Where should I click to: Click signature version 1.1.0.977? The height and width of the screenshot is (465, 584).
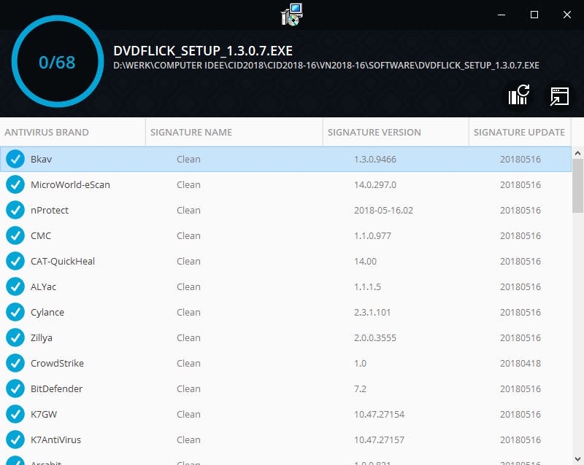click(x=372, y=235)
